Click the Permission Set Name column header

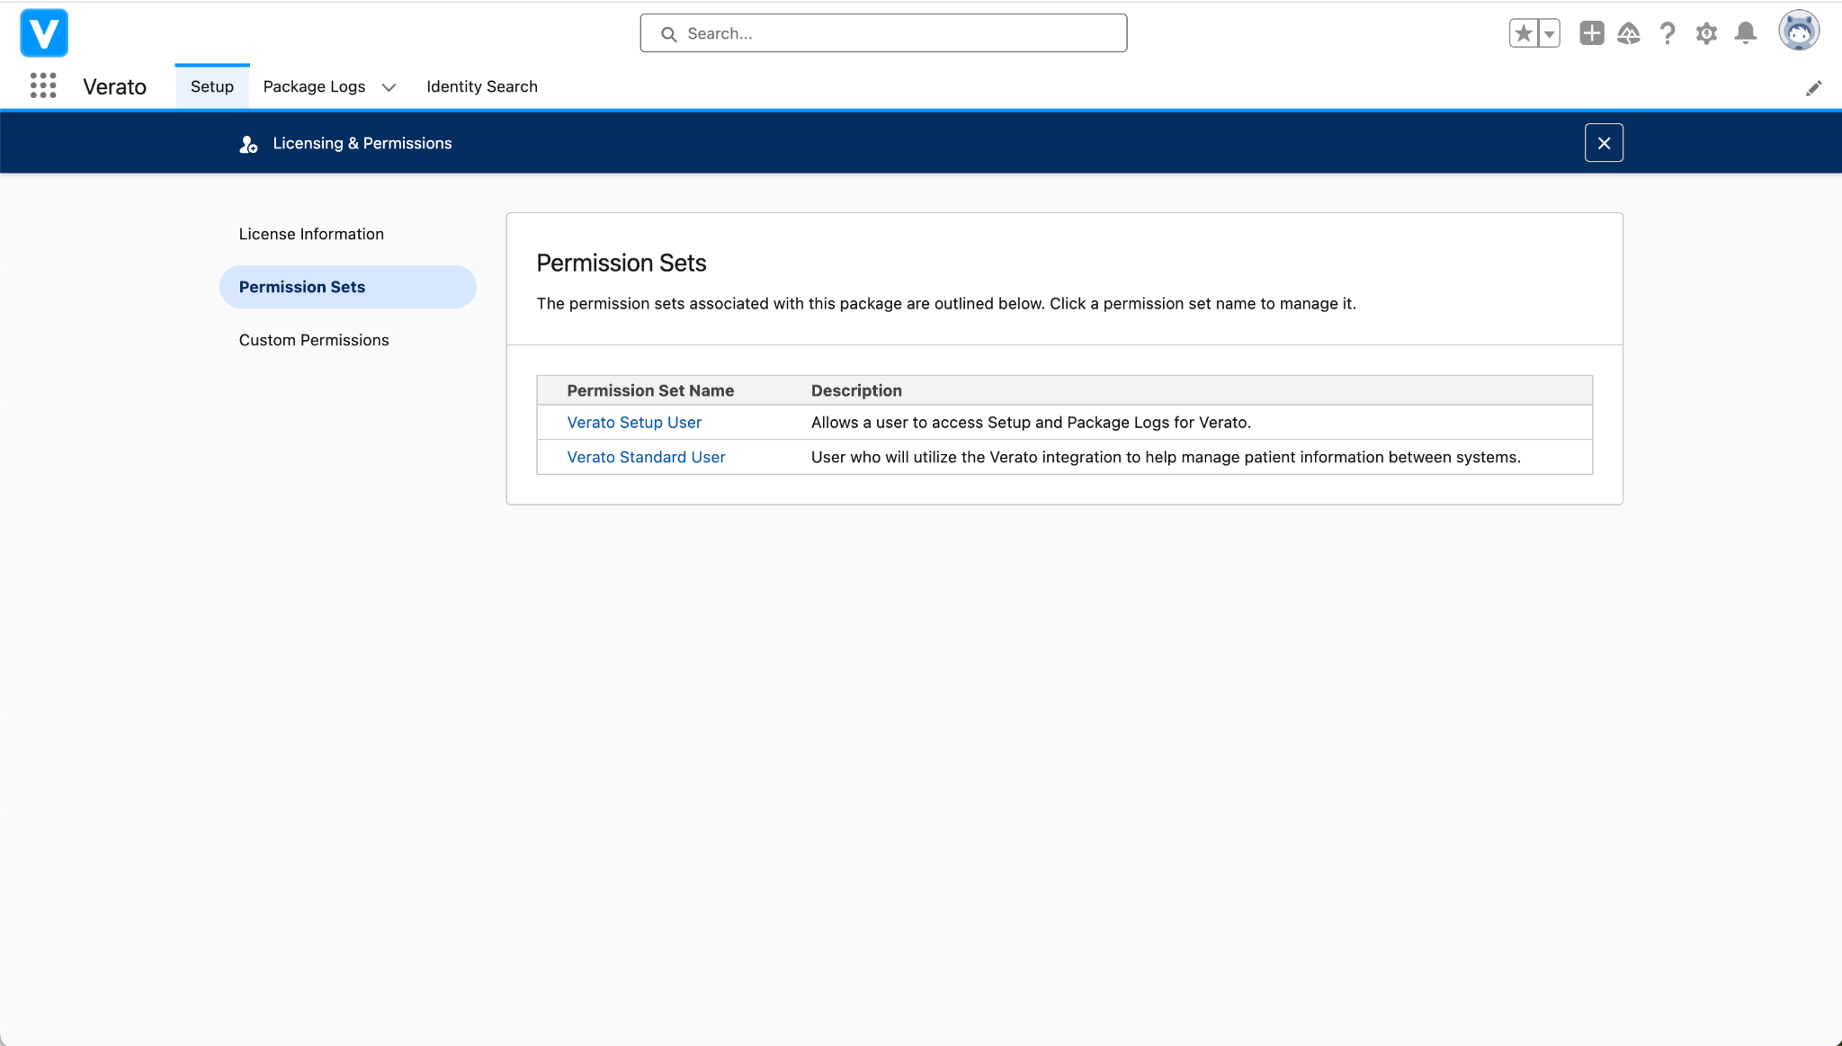650,390
